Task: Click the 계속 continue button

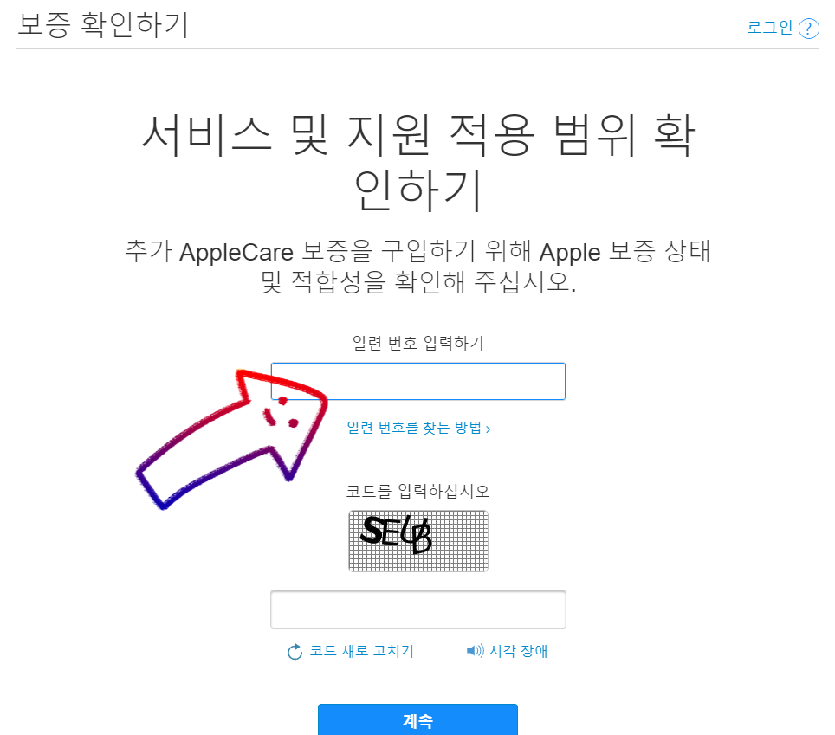Action: point(417,720)
